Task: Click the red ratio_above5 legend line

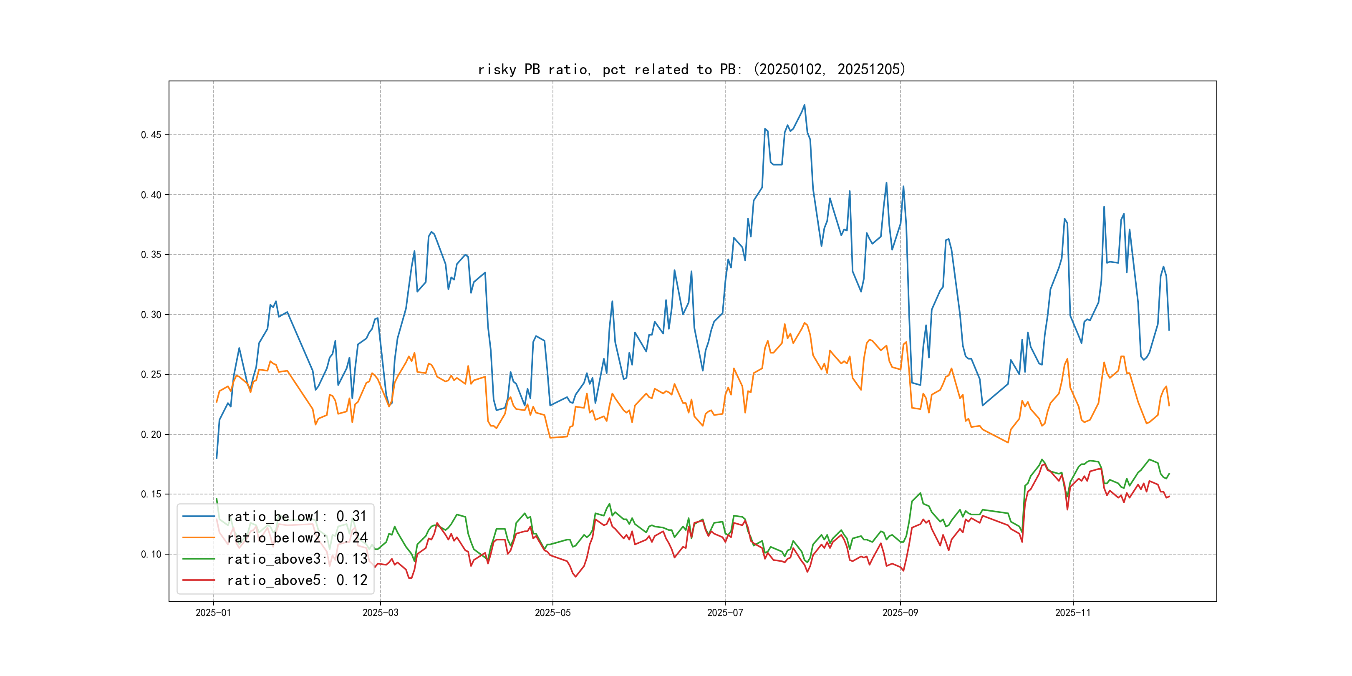Action: (198, 580)
